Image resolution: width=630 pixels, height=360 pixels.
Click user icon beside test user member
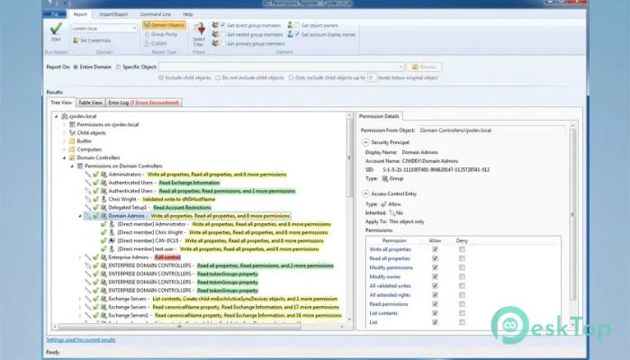coord(112,249)
